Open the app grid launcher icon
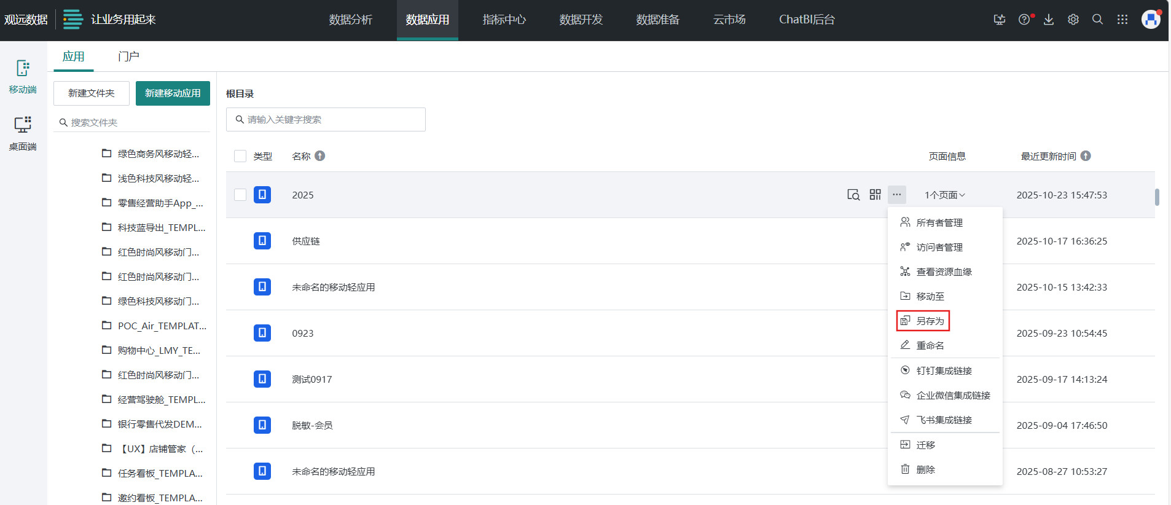Viewport: 1171px width, 505px height. tap(1122, 20)
